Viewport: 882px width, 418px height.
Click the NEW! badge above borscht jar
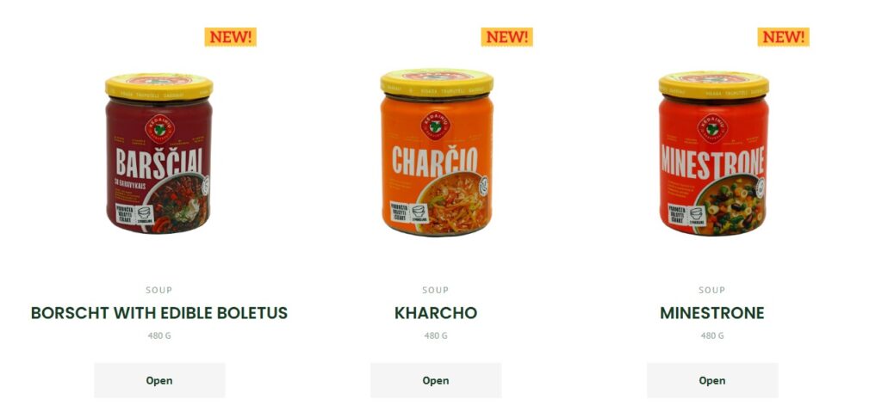coord(230,37)
